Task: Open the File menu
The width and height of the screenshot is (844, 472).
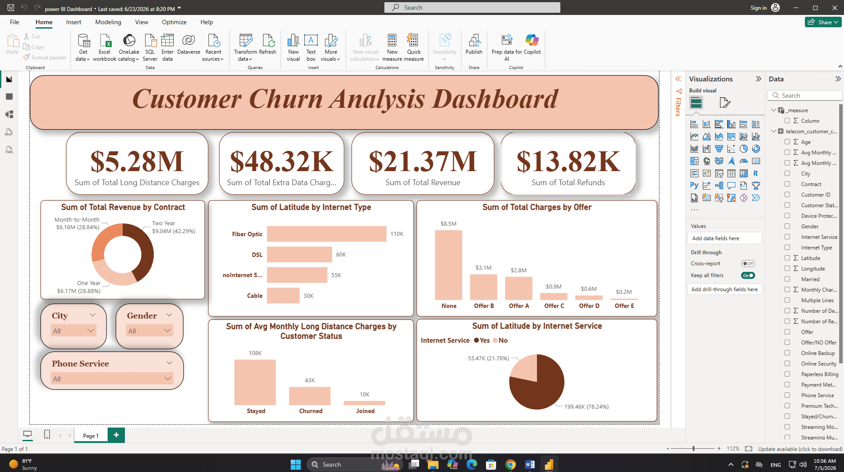Action: pyautogui.click(x=15, y=22)
